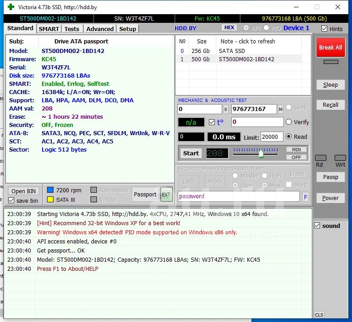Minimize the Victoria window
Image resolution: width=352 pixels, height=322 pixels.
coord(296,7)
